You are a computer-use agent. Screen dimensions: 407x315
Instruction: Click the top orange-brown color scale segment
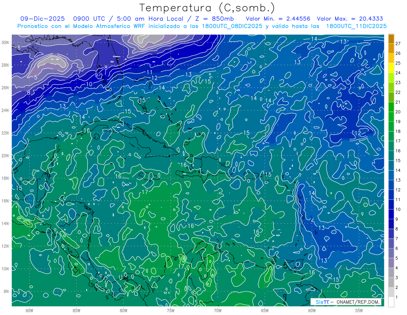(x=391, y=39)
